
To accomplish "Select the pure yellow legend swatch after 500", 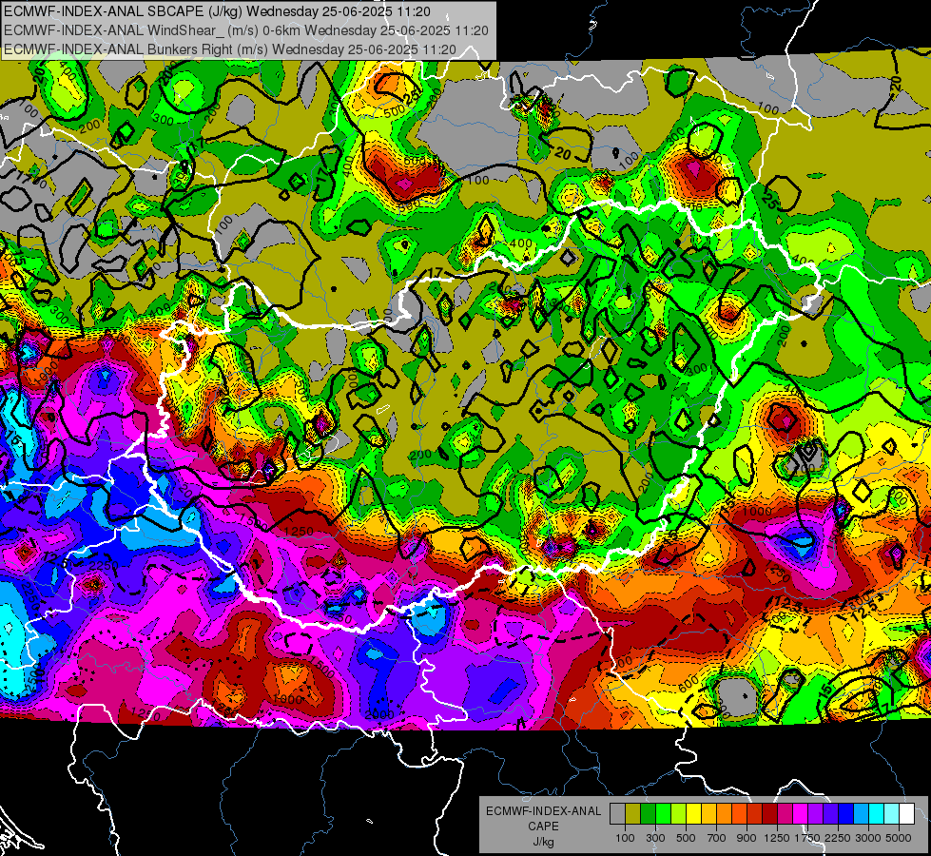I will [693, 814].
